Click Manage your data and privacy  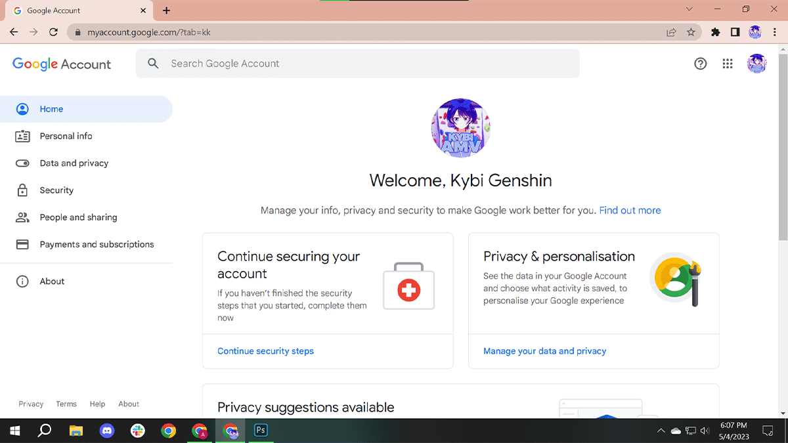pyautogui.click(x=544, y=351)
